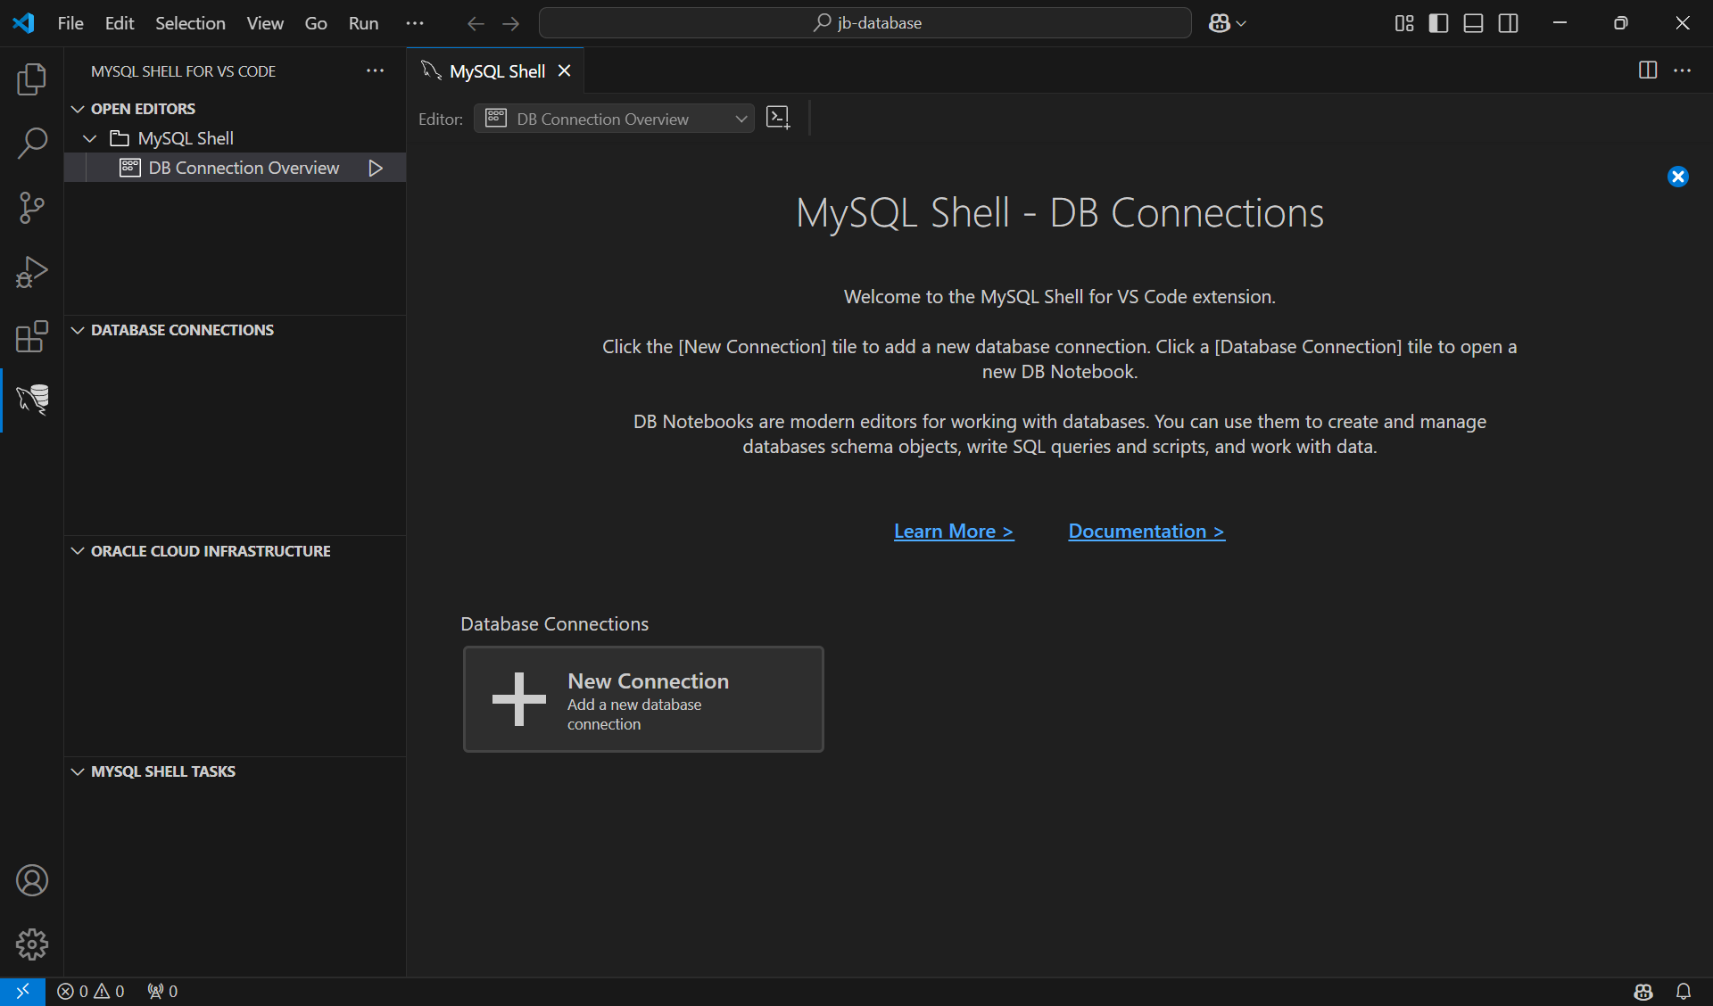
Task: Expand the ORACLE CLOUD INFRASTRUCTURE section
Action: 211,550
